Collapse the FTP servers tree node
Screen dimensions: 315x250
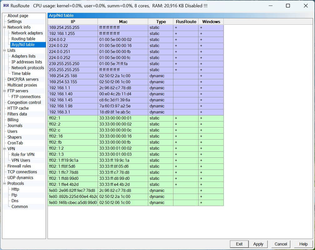[4, 91]
